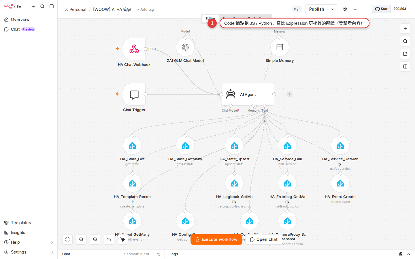Select the Simple Memory node
Viewport: 415px width, 259px height.
[x=280, y=47]
